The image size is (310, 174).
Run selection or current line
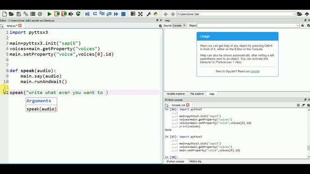click(71, 14)
